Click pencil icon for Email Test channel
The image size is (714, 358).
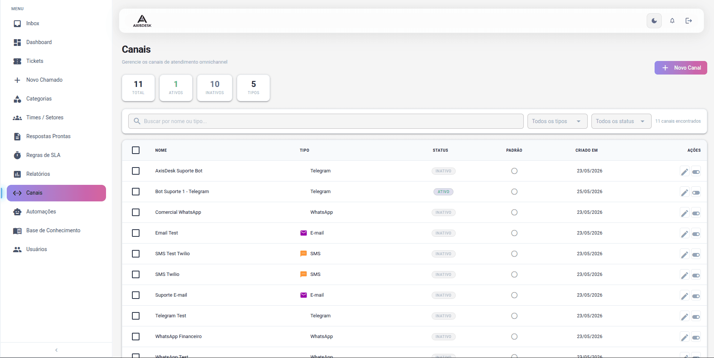[685, 234]
